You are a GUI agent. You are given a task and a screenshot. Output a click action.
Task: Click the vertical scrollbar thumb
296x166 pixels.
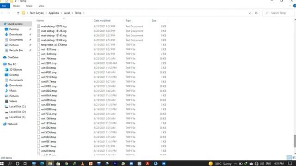pos(295,141)
